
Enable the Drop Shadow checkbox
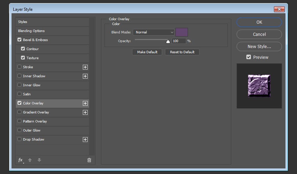click(x=19, y=139)
